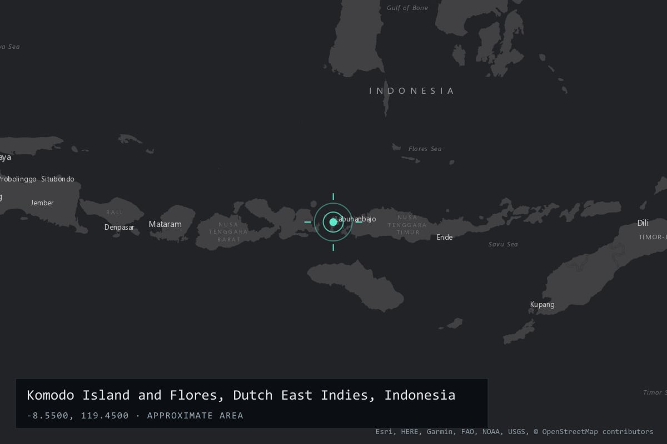Click the Dili city label
Viewport: 667px width, 444px height.
coord(643,223)
